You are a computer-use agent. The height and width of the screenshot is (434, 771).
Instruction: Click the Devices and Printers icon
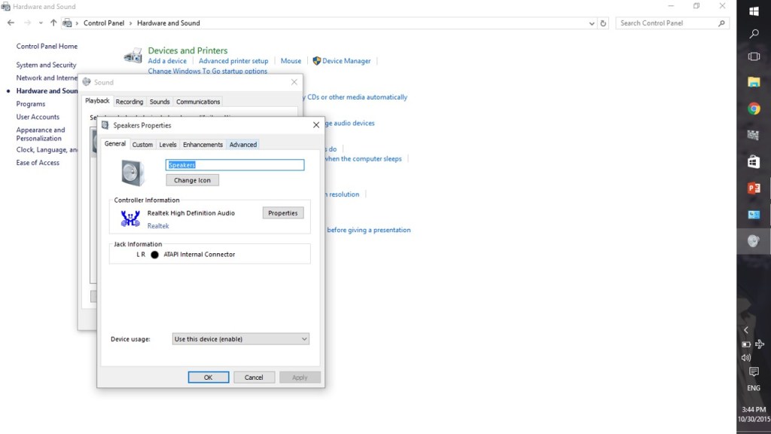[133, 56]
